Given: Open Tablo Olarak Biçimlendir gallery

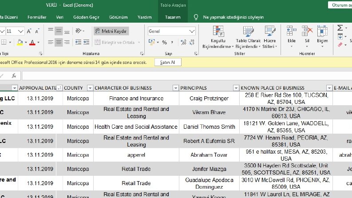Looking at the screenshot, I should click(248, 37).
